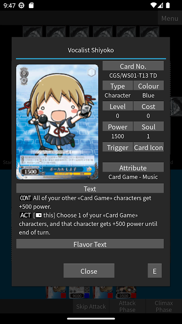
Task: Tap the rest/tap cost icon in ACT text
Action: (38, 215)
